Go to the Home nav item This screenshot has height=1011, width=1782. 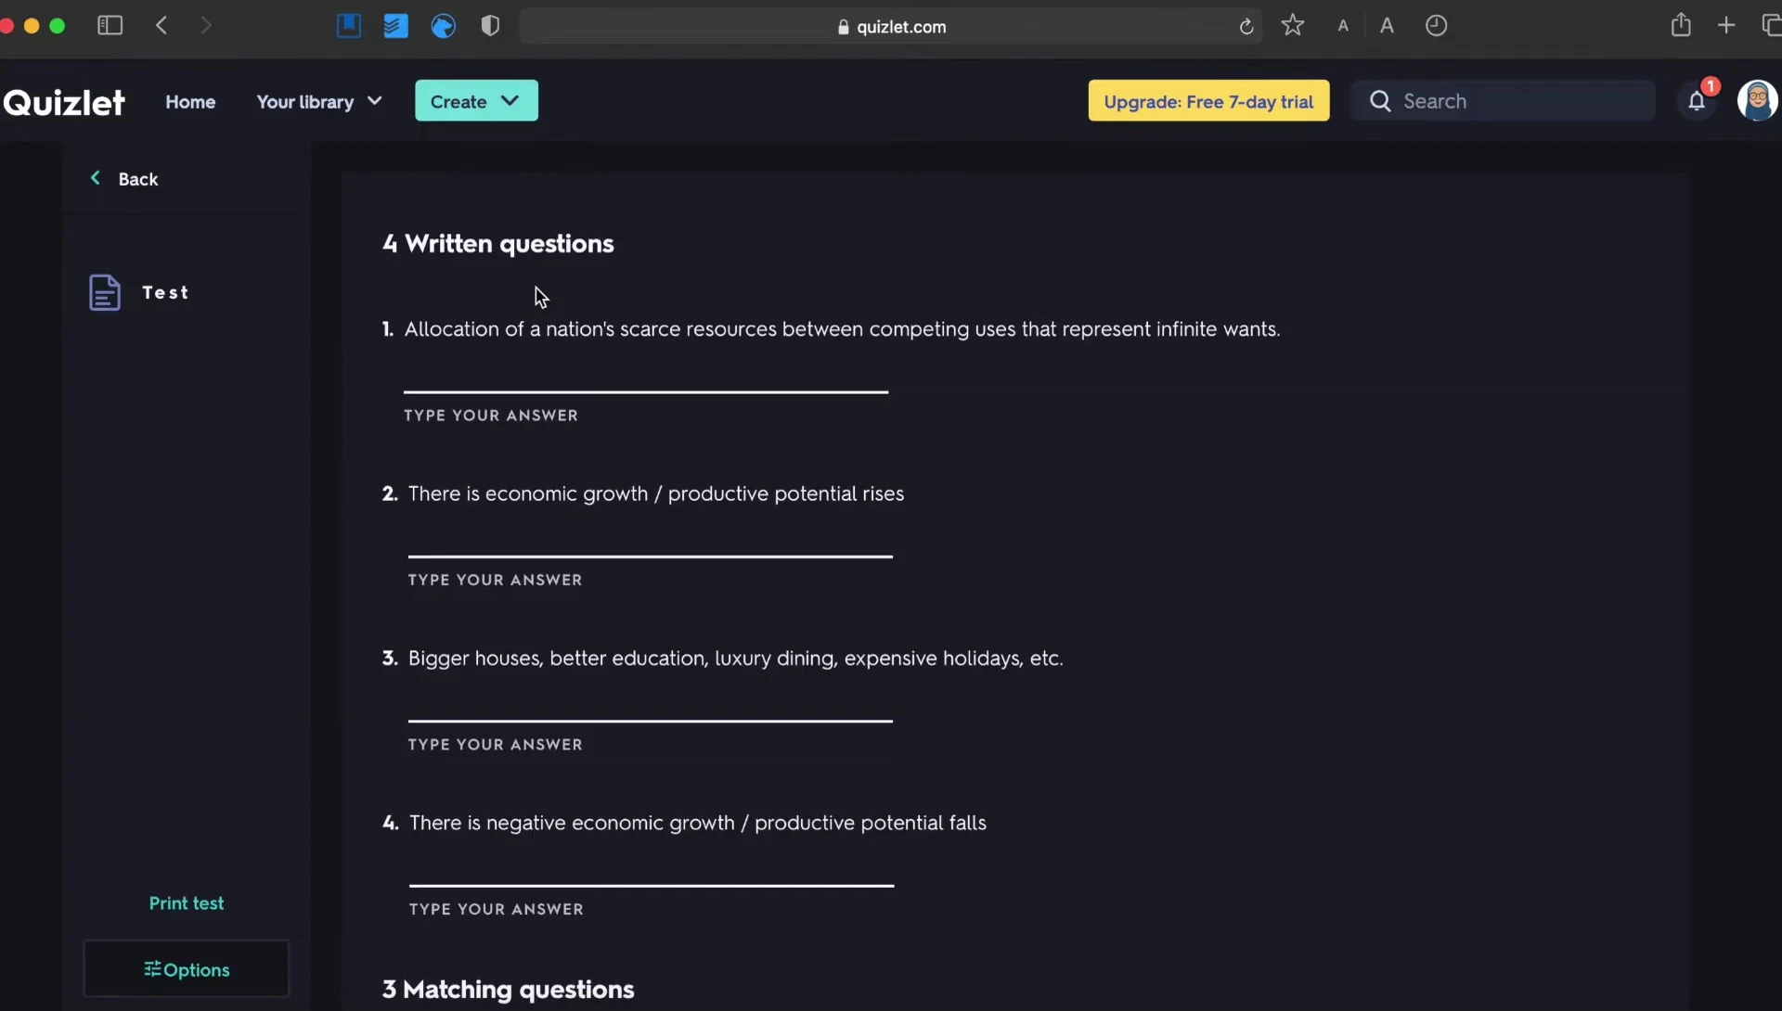click(x=190, y=101)
